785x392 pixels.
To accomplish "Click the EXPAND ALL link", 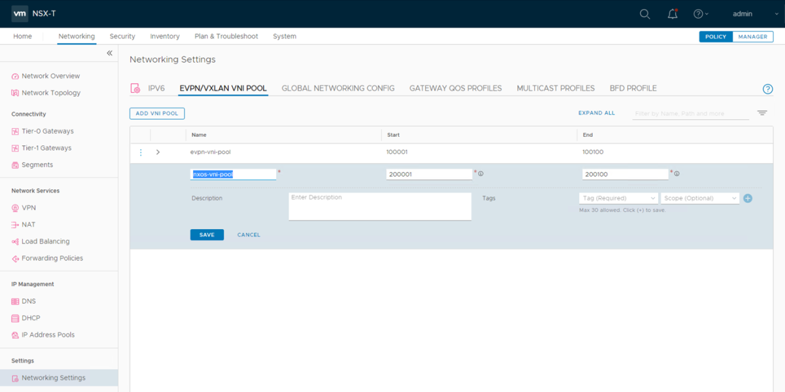I will [x=596, y=113].
